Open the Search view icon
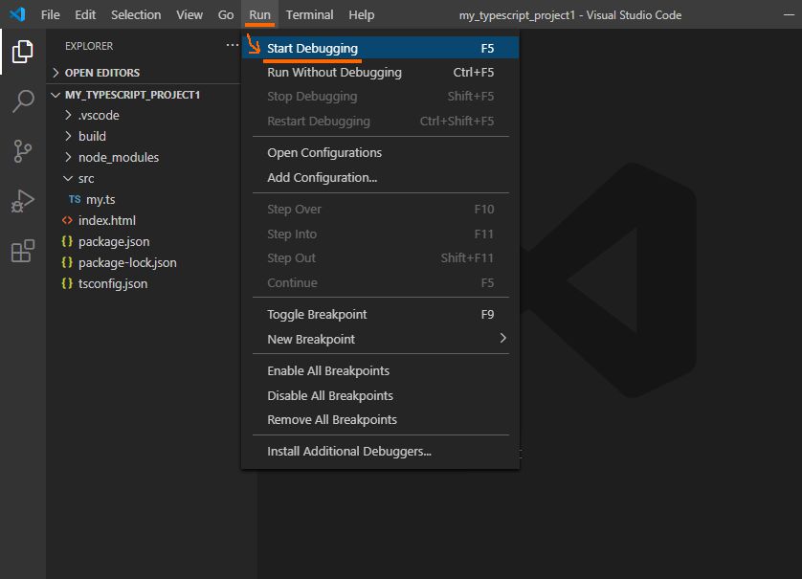The width and height of the screenshot is (802, 579). 22,102
